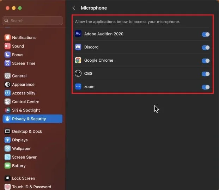Open Wallpaper settings
Image resolution: width=219 pixels, height=190 pixels.
[x=32, y=148]
